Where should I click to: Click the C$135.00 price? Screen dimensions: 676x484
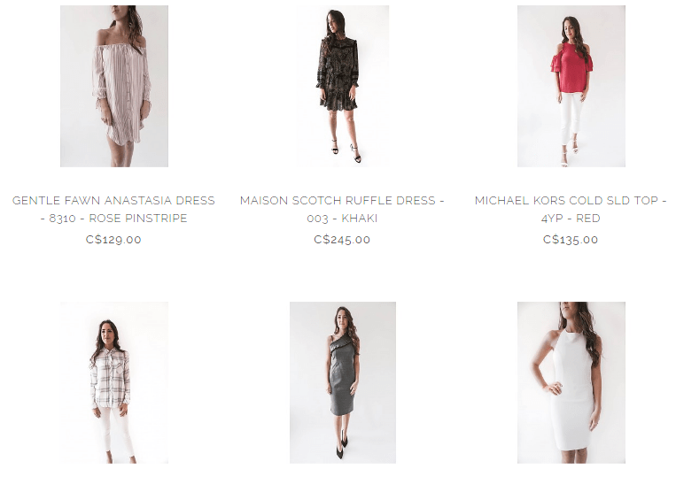point(571,240)
